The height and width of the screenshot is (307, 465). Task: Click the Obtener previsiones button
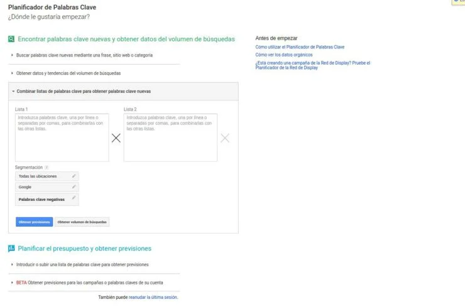click(34, 222)
